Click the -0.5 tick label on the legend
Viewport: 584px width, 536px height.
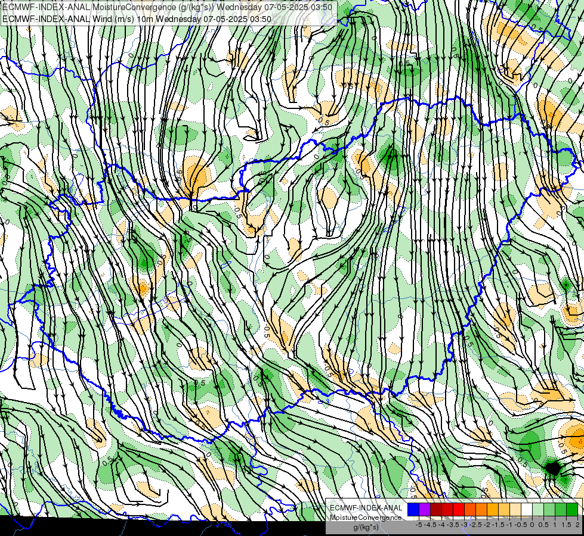(x=521, y=525)
